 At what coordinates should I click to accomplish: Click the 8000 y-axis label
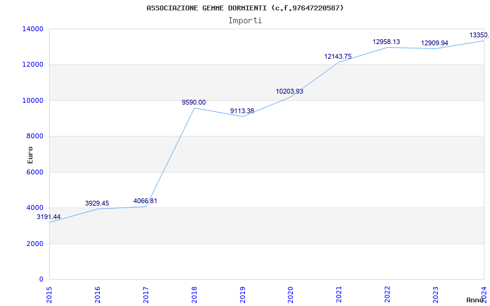[35, 136]
